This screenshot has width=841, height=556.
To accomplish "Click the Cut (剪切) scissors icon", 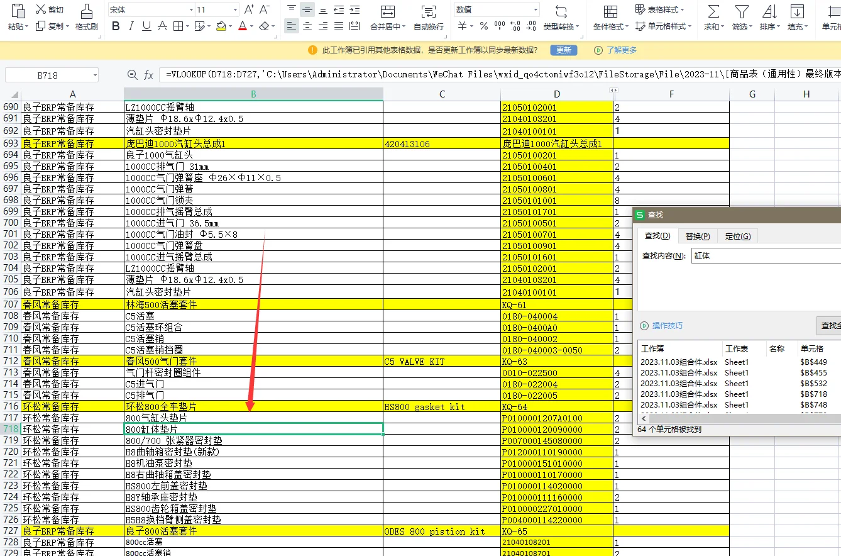I will click(x=41, y=9).
